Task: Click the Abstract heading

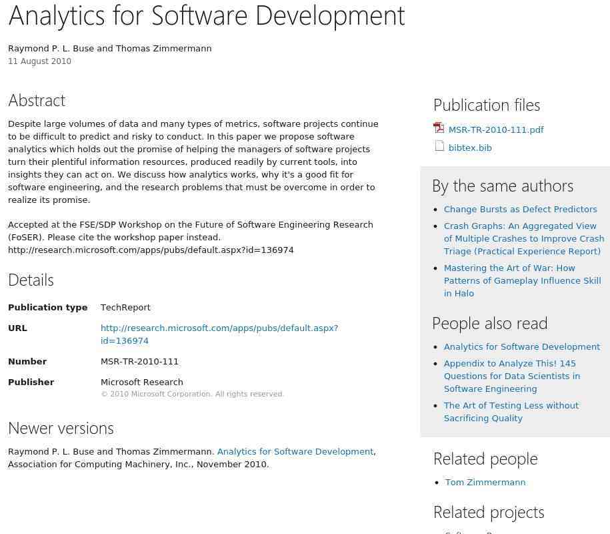Action: (x=37, y=101)
